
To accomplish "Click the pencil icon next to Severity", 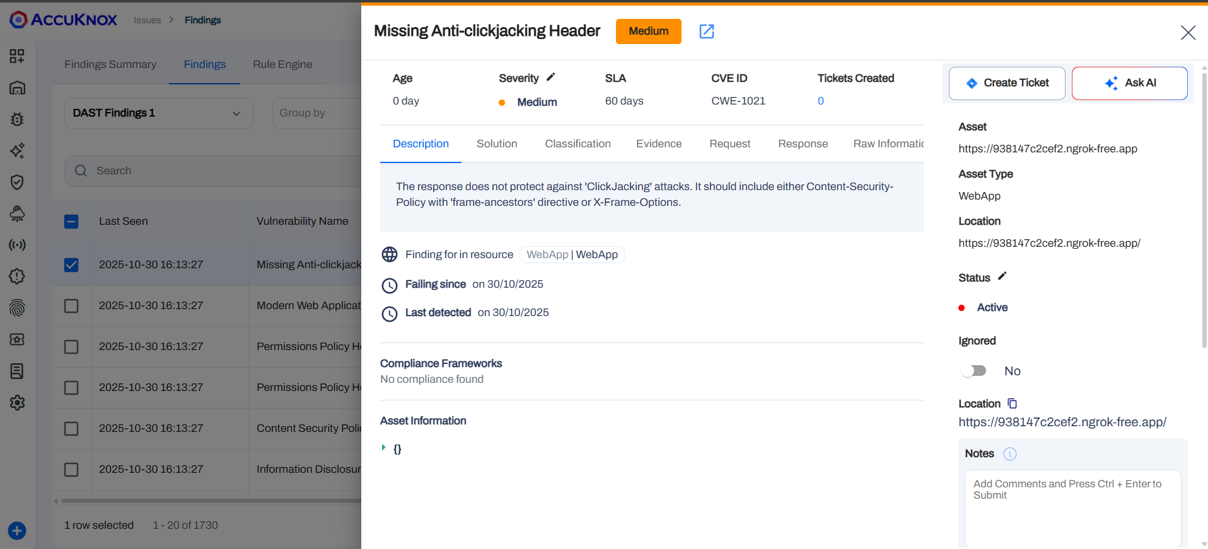I will 550,77.
